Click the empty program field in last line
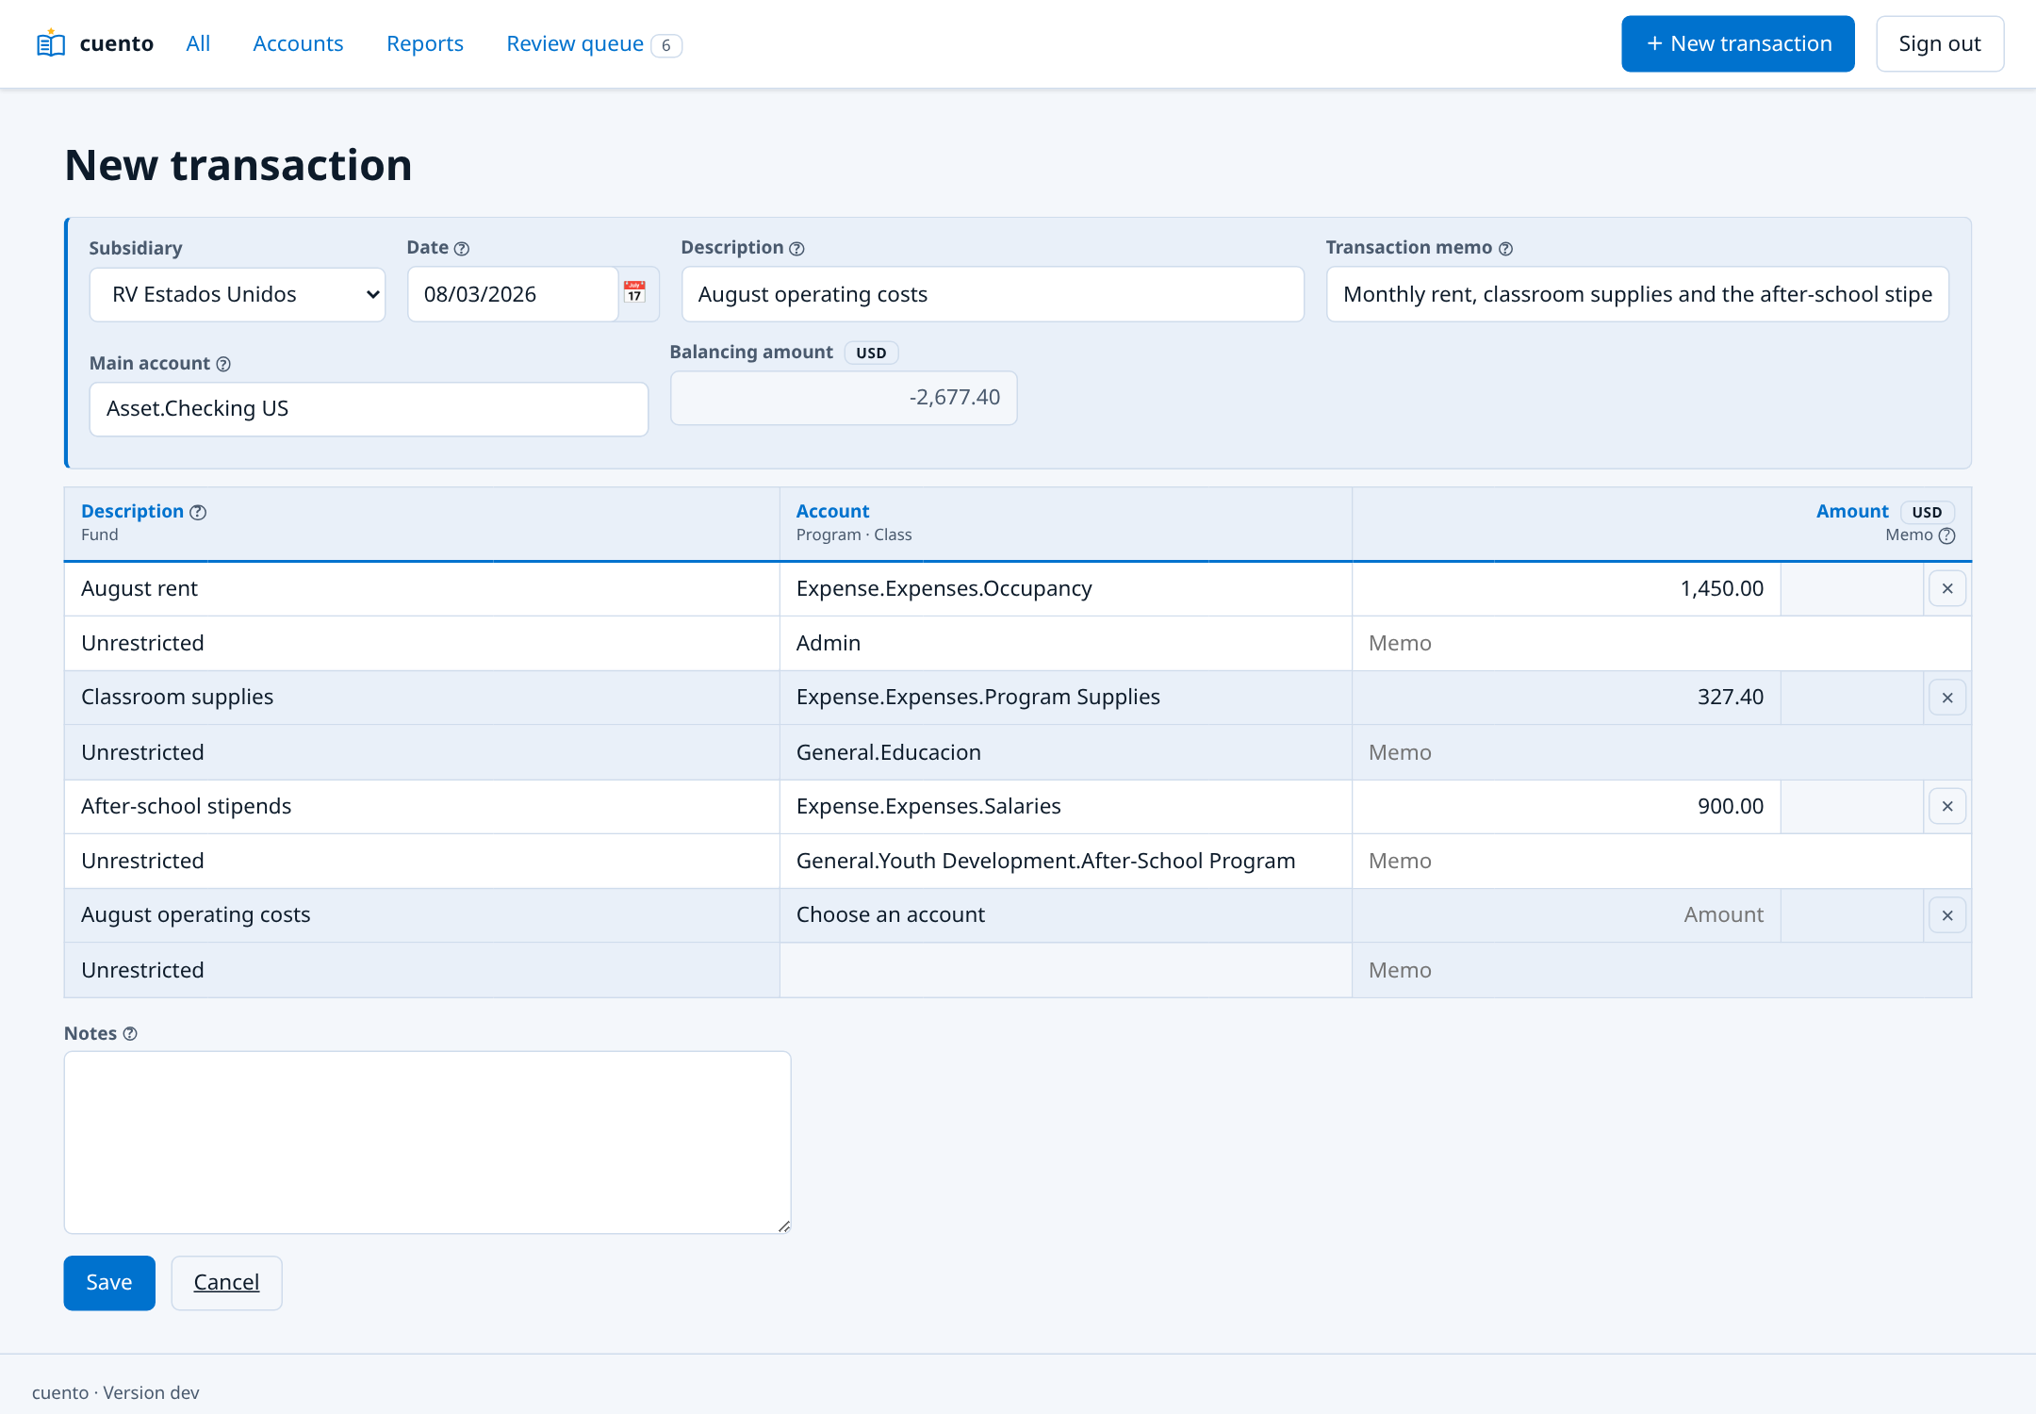 pyautogui.click(x=1066, y=971)
